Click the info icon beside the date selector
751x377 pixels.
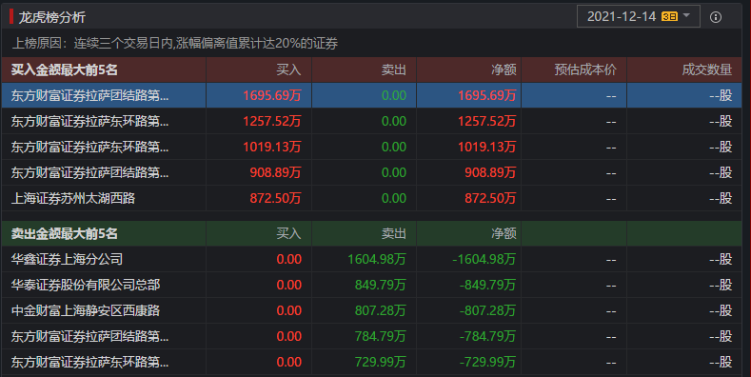click(x=716, y=17)
